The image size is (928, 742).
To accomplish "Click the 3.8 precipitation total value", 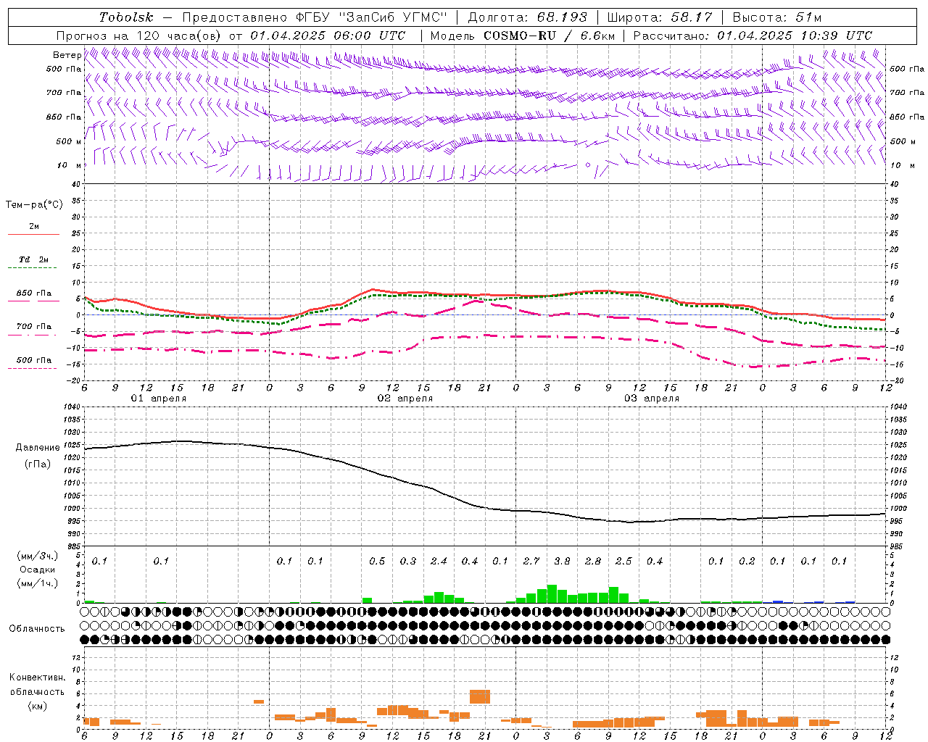I will pos(562,562).
